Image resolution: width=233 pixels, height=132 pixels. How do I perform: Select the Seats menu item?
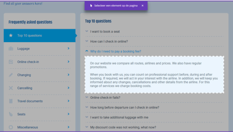[39, 114]
